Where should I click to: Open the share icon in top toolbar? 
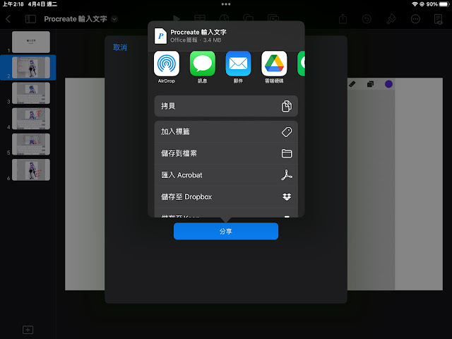click(343, 19)
